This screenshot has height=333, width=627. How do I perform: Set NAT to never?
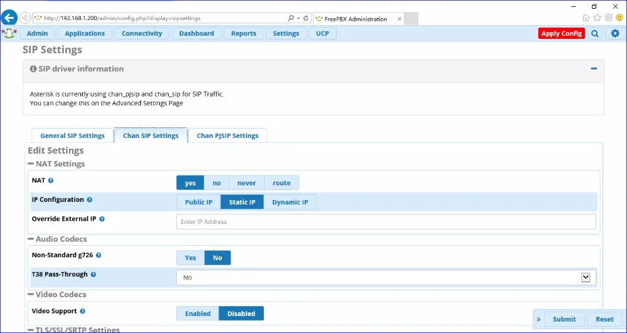(246, 182)
